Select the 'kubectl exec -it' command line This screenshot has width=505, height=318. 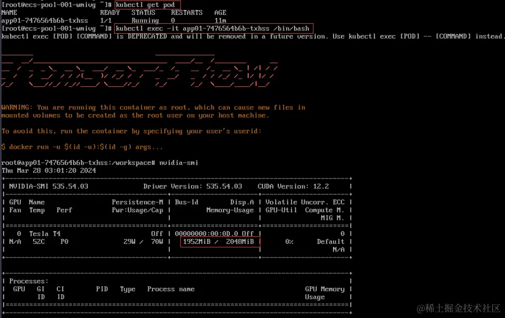[213, 28]
